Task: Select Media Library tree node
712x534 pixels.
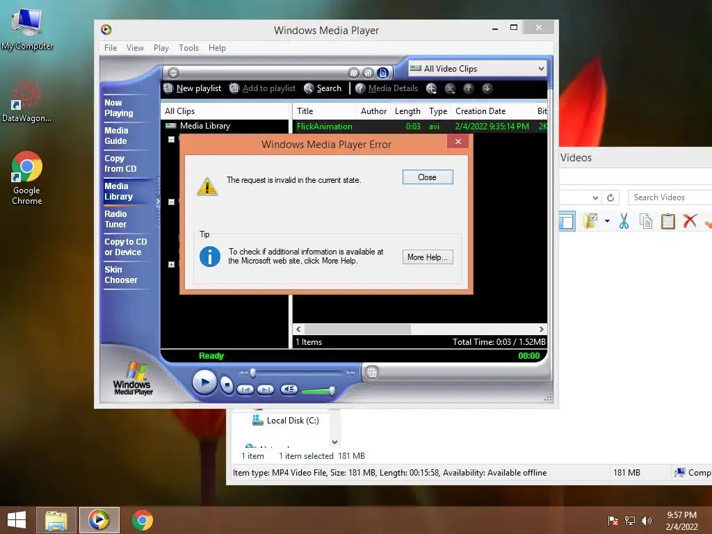Action: (205, 126)
